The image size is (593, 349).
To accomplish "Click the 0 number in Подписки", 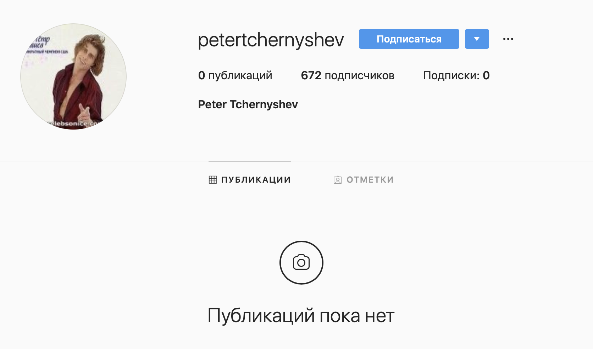I will 486,75.
